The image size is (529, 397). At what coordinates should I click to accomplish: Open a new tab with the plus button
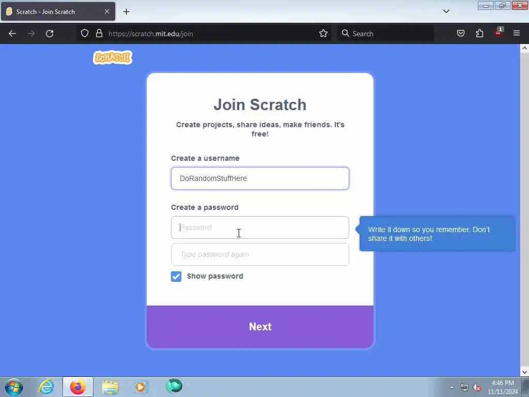(126, 12)
